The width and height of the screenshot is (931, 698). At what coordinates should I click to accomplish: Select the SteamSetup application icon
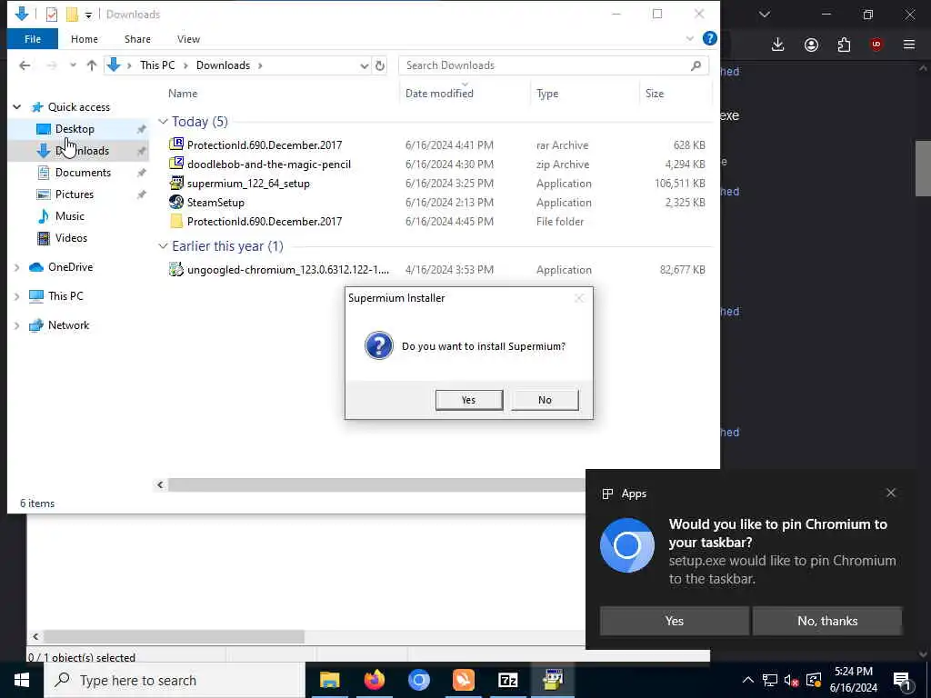(176, 202)
